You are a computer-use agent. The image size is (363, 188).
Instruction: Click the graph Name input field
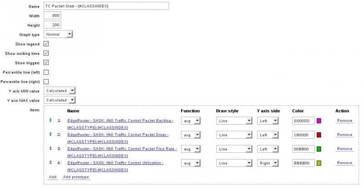click(x=106, y=6)
